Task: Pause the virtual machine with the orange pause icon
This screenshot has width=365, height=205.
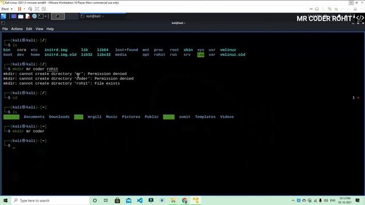Action: click(19, 9)
